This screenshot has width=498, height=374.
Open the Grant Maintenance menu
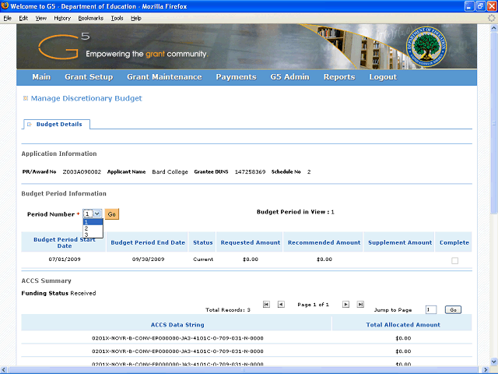(x=164, y=77)
